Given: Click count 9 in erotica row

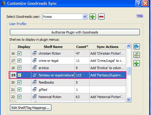Looking at the screenshot, I should tap(77, 68).
